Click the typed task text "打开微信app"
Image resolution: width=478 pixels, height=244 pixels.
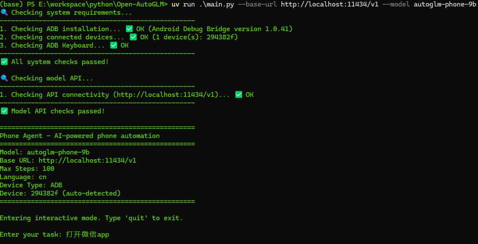point(87,234)
